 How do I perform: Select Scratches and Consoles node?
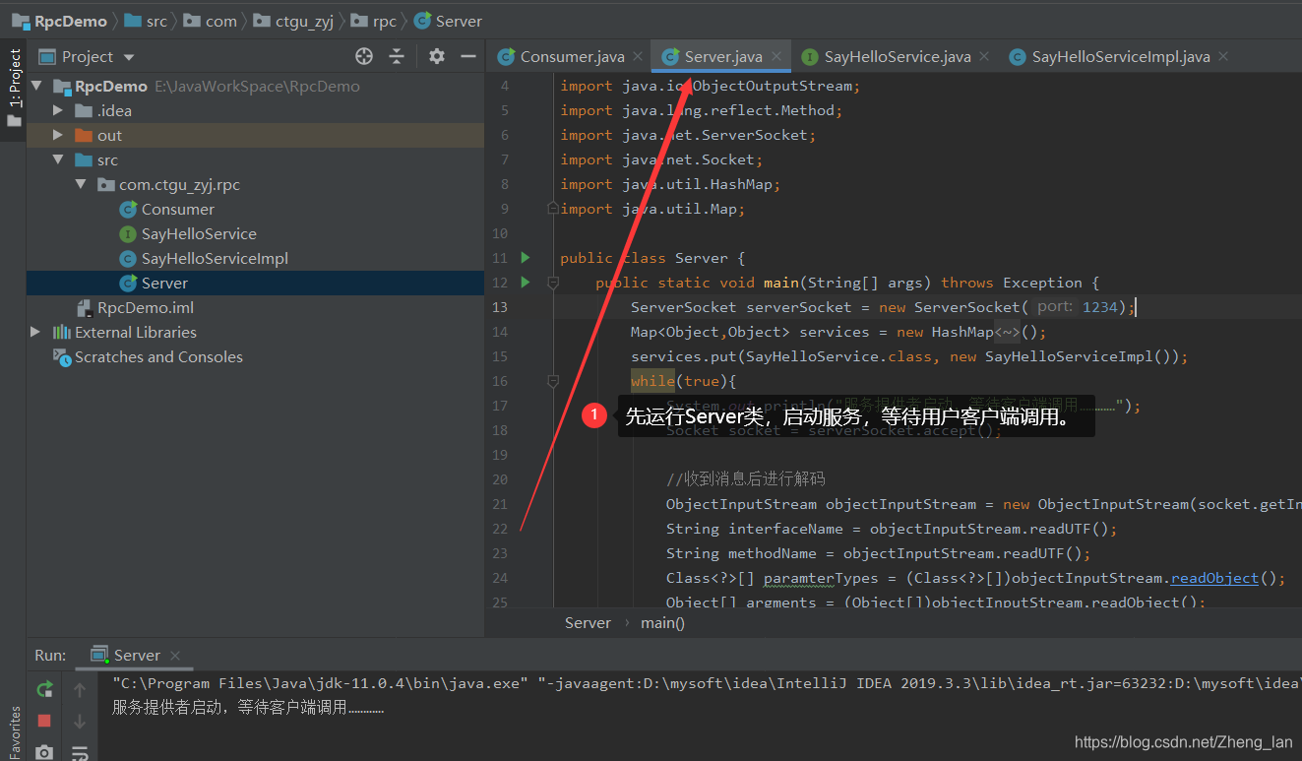(158, 356)
